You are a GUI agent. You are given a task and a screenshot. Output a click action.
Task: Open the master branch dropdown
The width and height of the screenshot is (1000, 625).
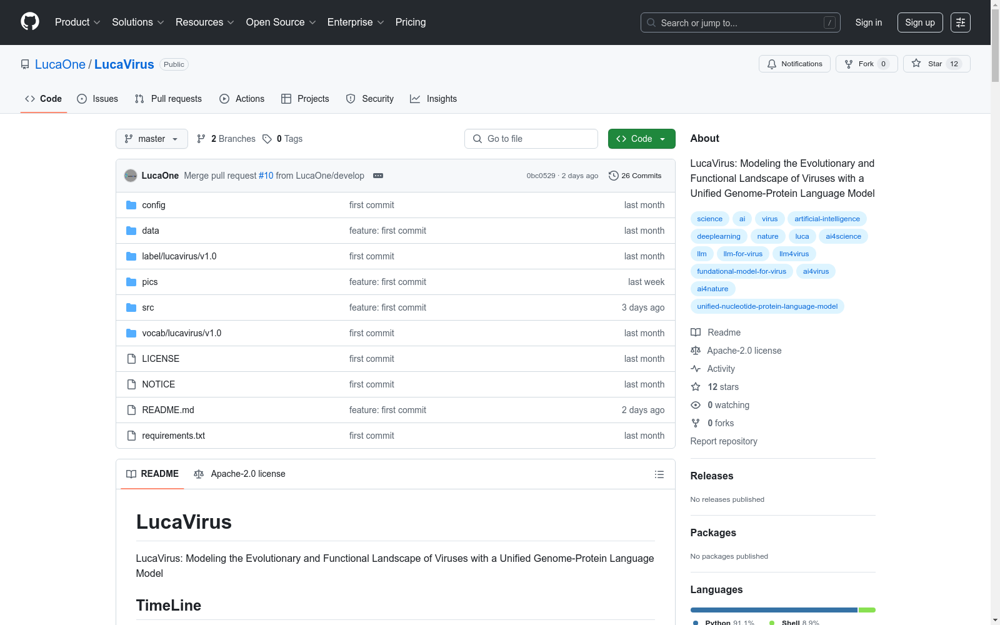pyautogui.click(x=152, y=139)
